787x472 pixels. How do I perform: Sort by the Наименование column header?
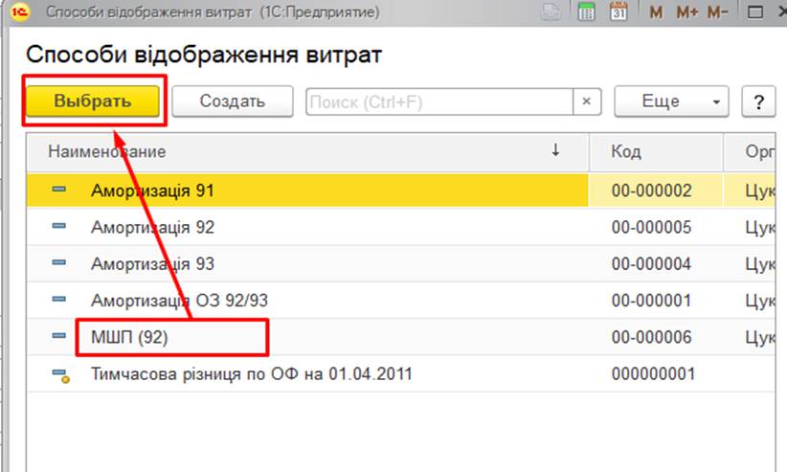point(107,151)
